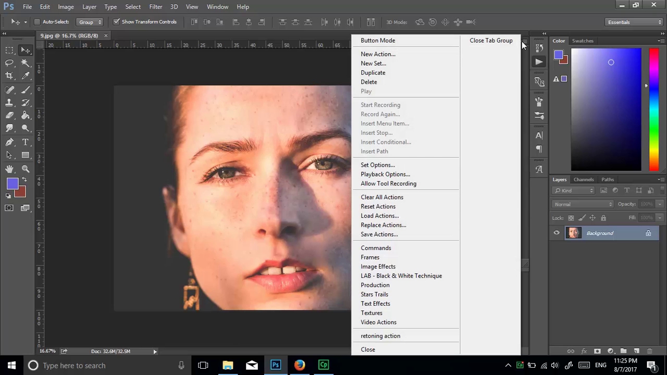Open the Essentials workspace dropdown

click(634, 22)
